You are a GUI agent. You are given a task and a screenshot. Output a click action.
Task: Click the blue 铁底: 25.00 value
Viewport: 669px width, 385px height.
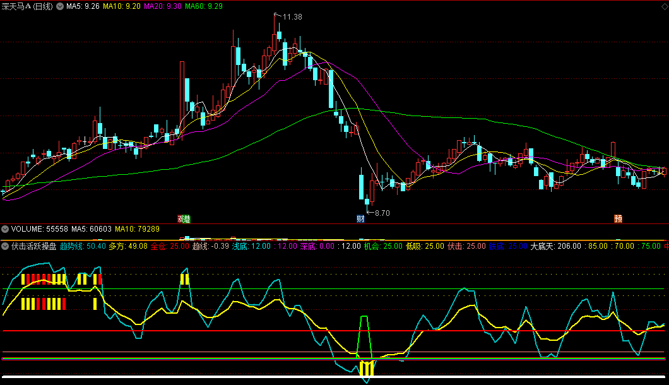coord(508,246)
